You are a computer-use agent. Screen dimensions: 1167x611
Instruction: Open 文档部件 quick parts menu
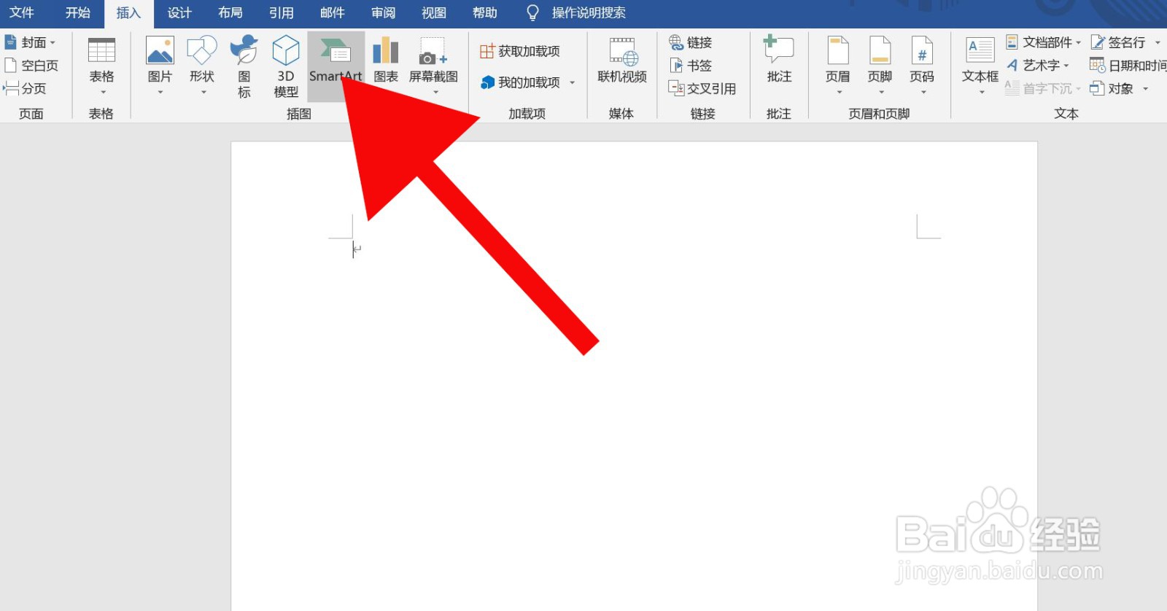click(x=1044, y=42)
